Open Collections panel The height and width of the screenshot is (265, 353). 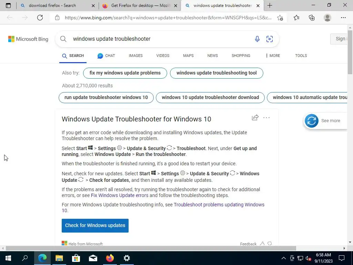click(312, 18)
